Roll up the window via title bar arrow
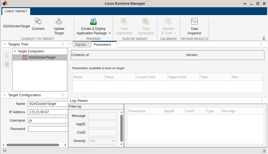268x154 pixels. coord(245,4)
